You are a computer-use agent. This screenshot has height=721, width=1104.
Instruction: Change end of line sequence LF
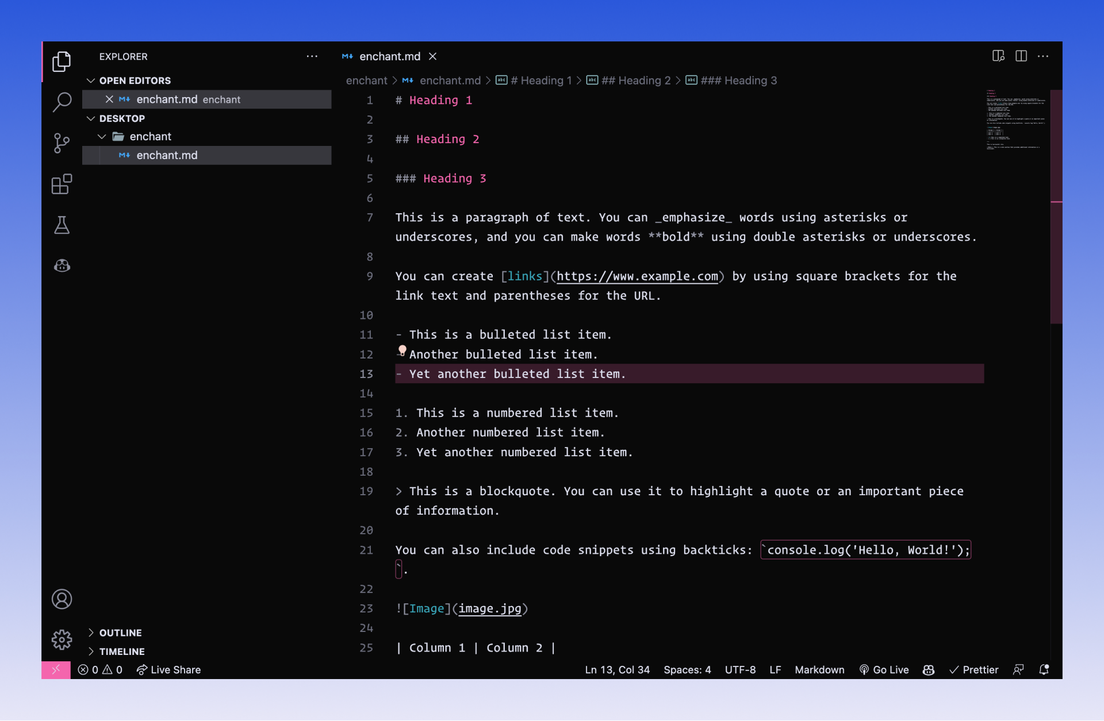coord(775,670)
